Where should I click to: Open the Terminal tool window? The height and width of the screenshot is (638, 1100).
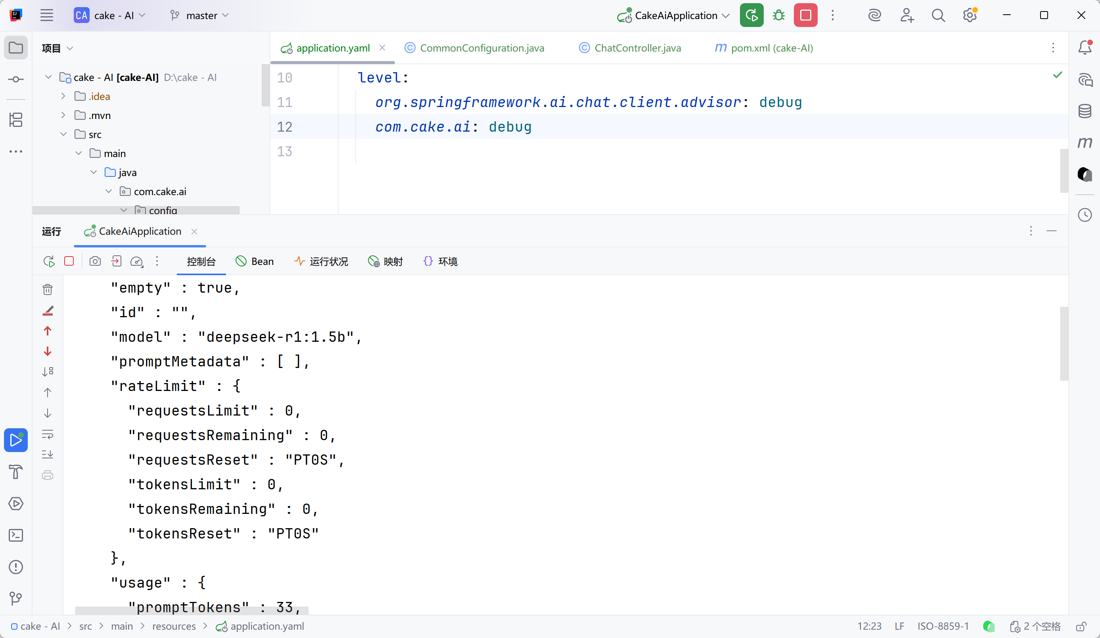[x=16, y=535]
